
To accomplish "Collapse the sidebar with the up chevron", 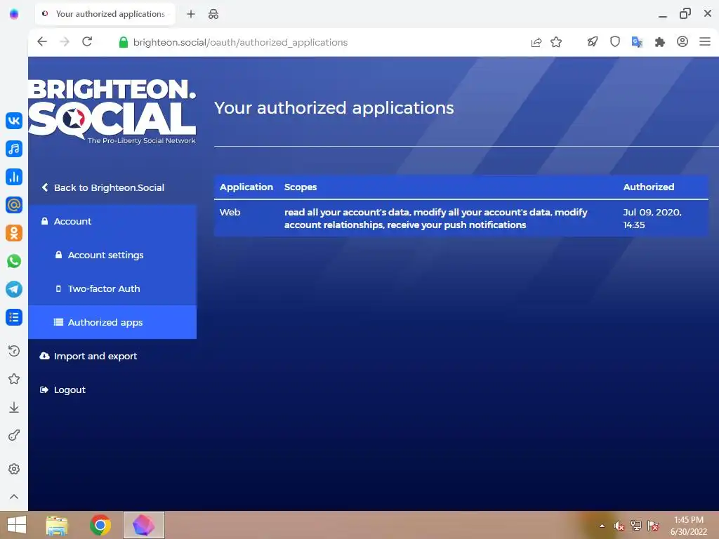I will 14,496.
